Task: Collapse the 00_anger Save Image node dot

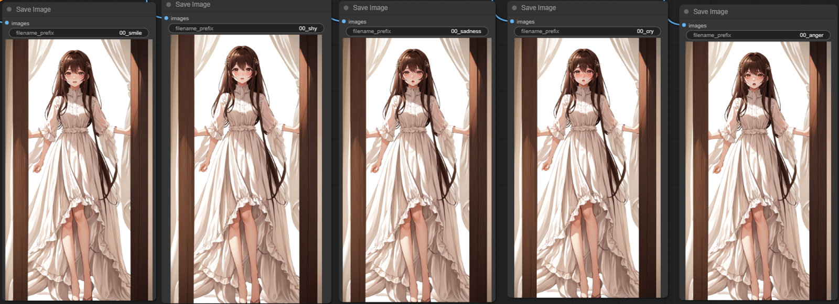Action: (x=686, y=12)
